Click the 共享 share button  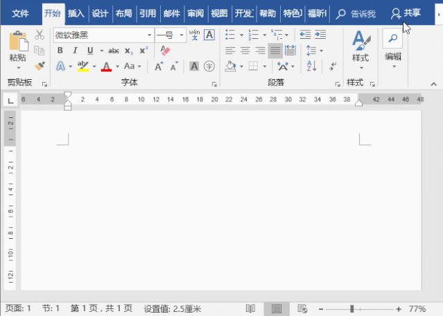[x=406, y=13]
